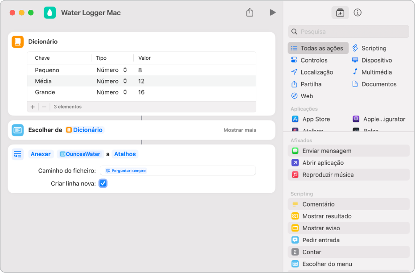This screenshot has width=415, height=273.
Task: Change type dropdown for Pequeno row
Action: click(x=112, y=70)
